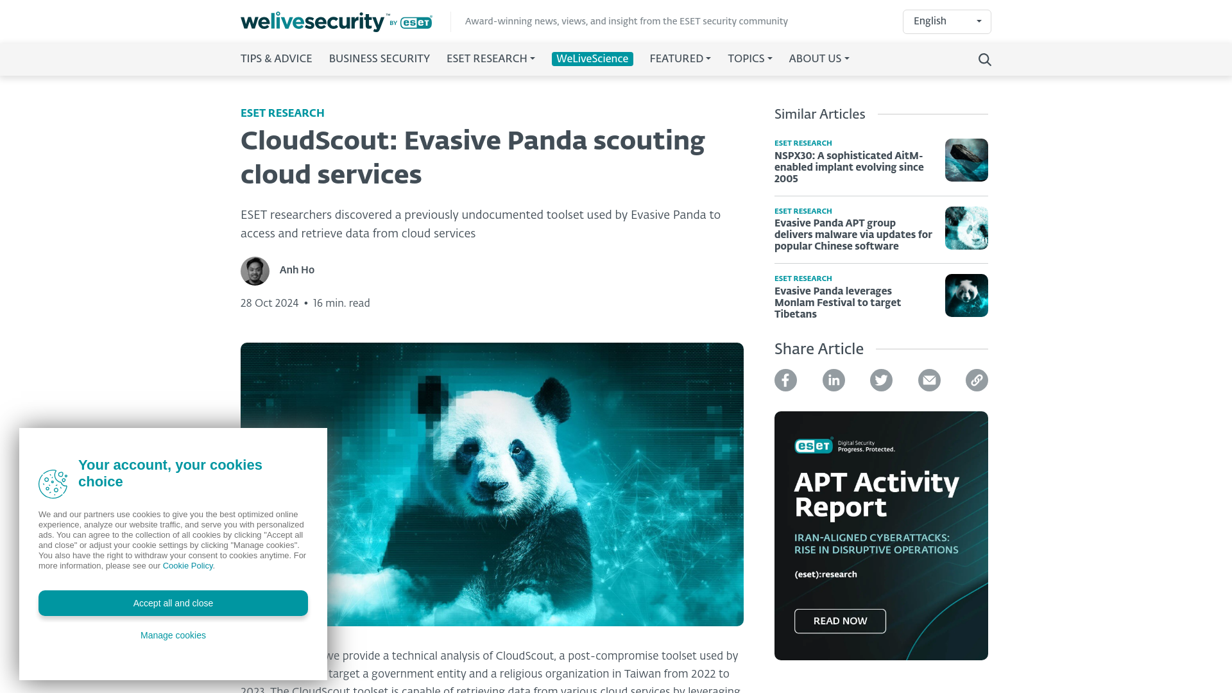Click the LinkedIn share icon
1232x693 pixels.
pos(833,380)
